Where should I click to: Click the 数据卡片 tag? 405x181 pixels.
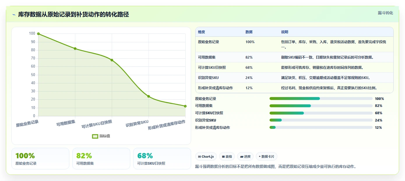pyautogui.click(x=266, y=157)
